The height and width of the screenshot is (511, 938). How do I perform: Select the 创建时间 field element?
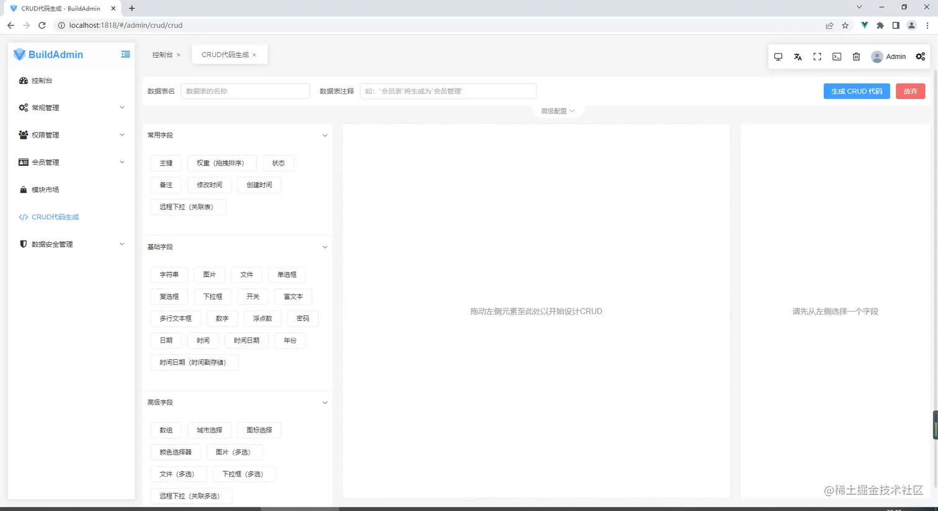(x=259, y=185)
